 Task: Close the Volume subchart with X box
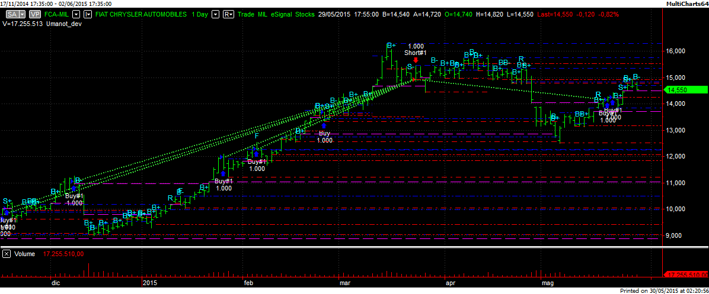[x=7, y=254]
